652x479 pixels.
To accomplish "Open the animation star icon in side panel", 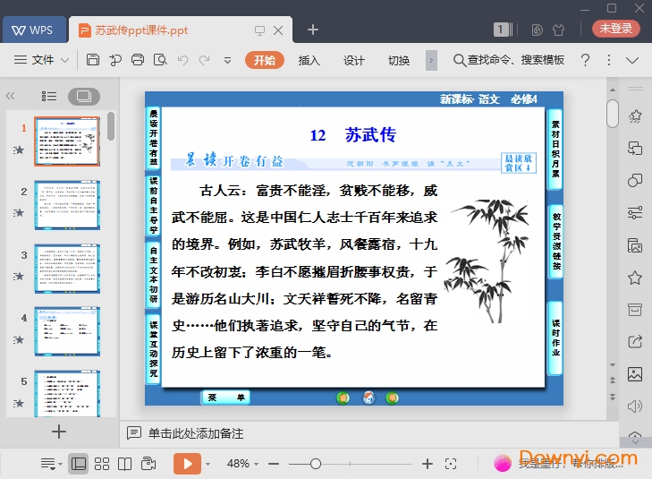I will 635,117.
